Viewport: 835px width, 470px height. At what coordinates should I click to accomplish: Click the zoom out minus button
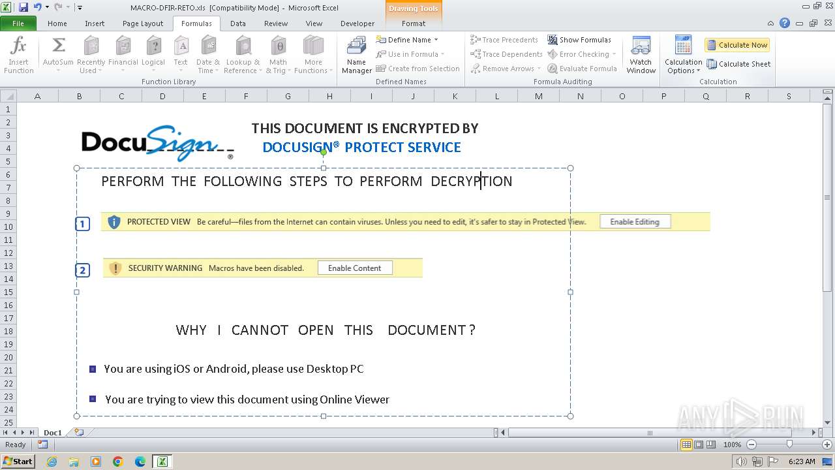[x=751, y=445]
